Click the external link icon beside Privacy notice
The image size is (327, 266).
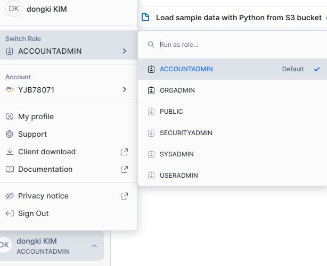(x=124, y=196)
